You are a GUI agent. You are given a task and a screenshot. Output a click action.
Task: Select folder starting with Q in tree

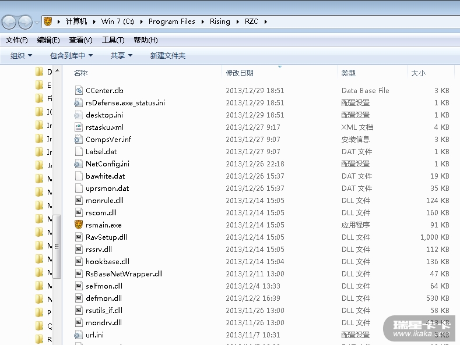tap(43, 326)
